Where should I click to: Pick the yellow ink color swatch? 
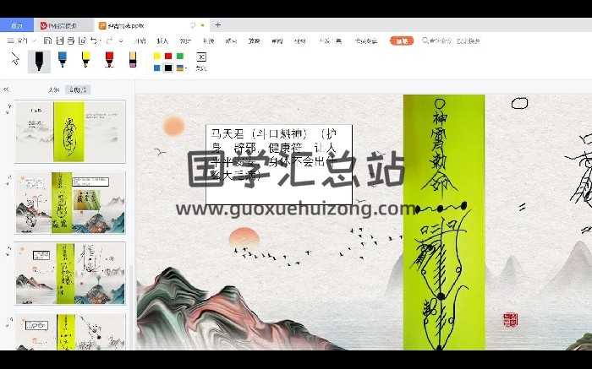pos(156,56)
